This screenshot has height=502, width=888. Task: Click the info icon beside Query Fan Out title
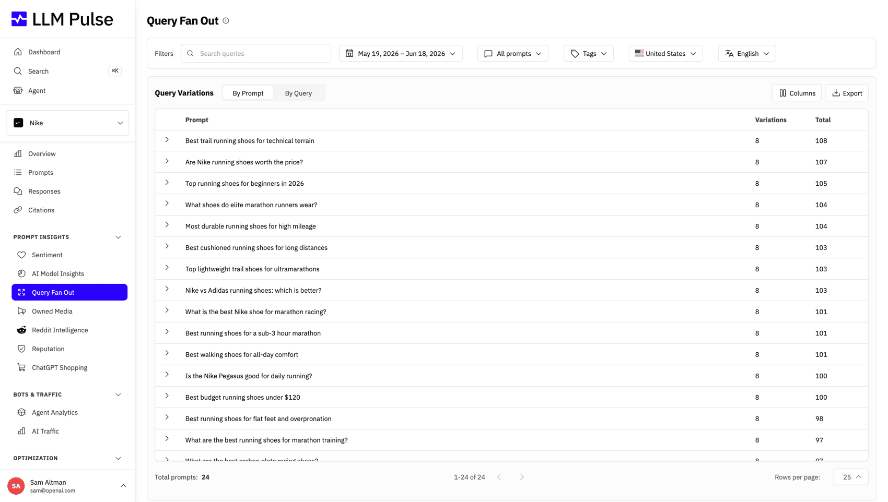(226, 21)
